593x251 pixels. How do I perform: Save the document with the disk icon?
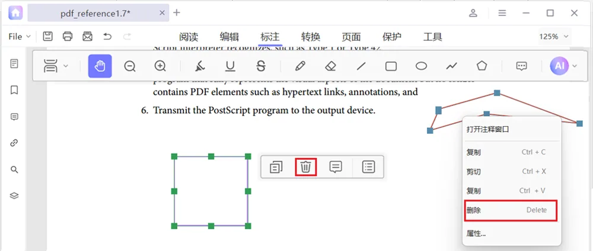(x=47, y=36)
